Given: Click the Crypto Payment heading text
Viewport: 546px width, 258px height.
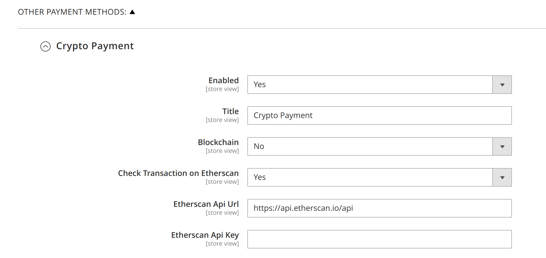Looking at the screenshot, I should pos(95,46).
